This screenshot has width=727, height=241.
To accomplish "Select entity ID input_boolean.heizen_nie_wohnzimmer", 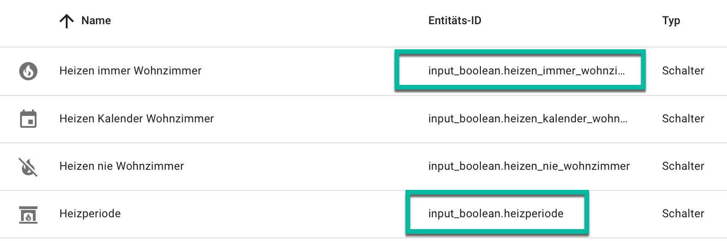I will (x=529, y=166).
